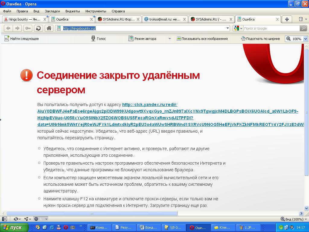Screen dimensions: 309x232
Task: Launch Internet Explorer from Quick Launch
Action: 52,227
